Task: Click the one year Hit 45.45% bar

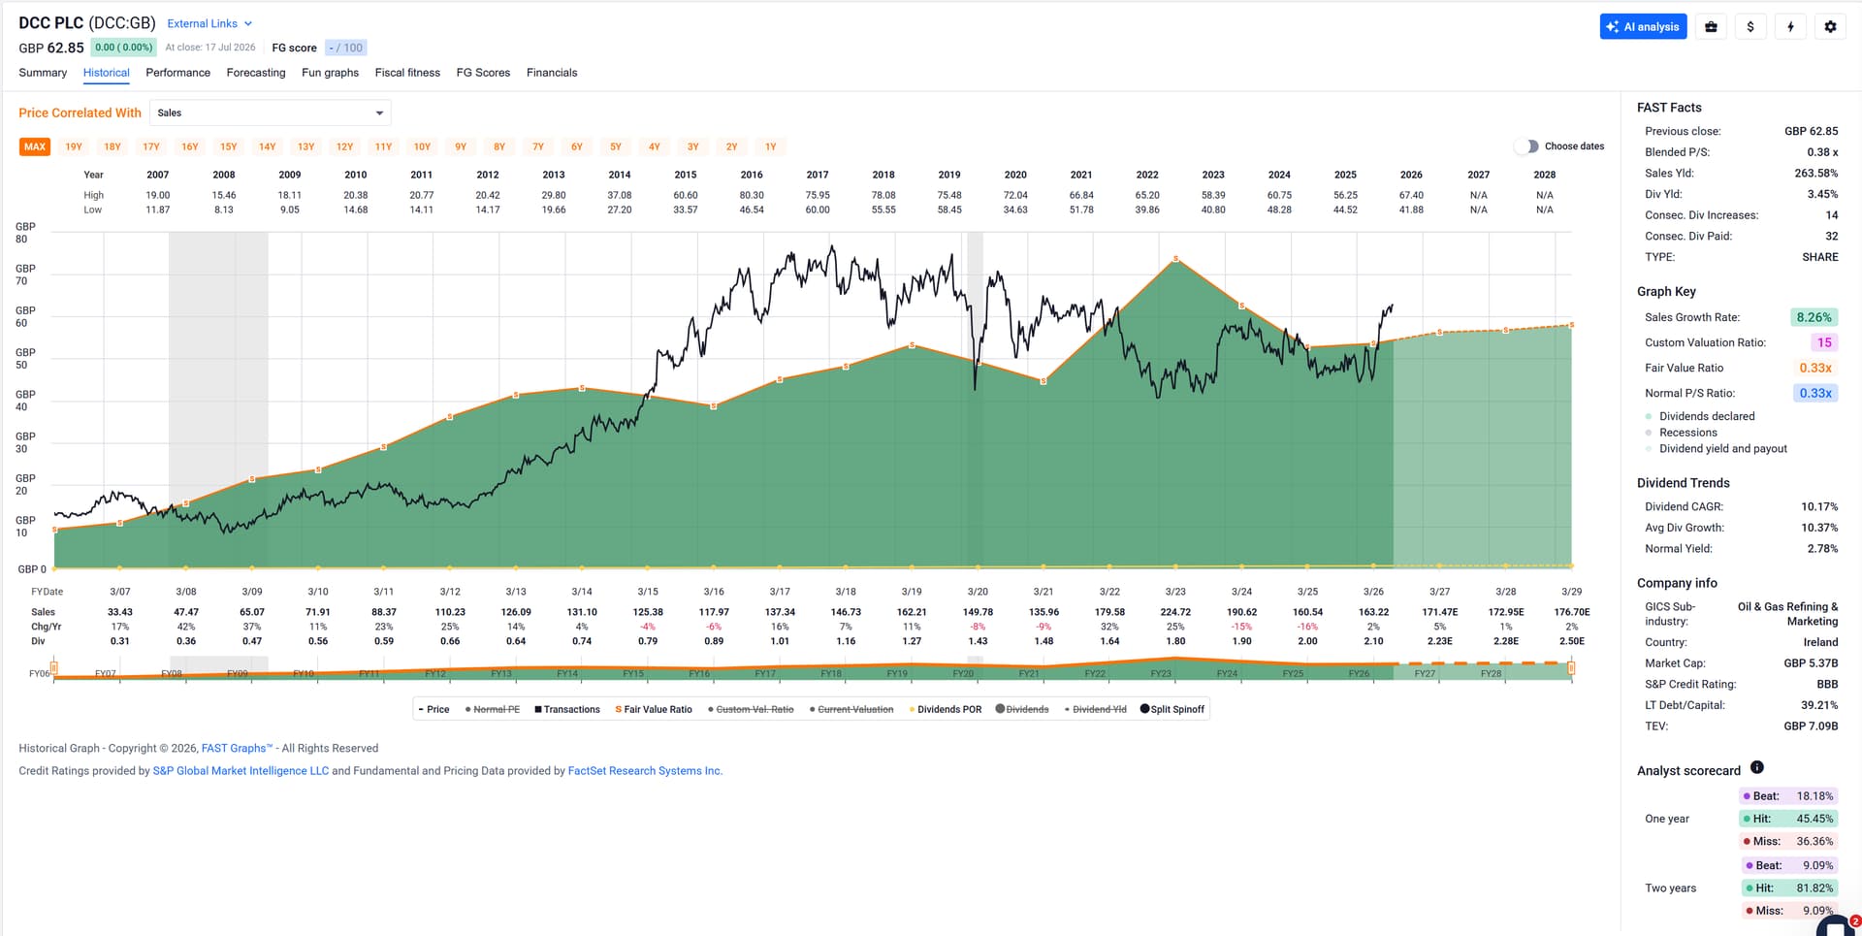Action: [x=1789, y=819]
